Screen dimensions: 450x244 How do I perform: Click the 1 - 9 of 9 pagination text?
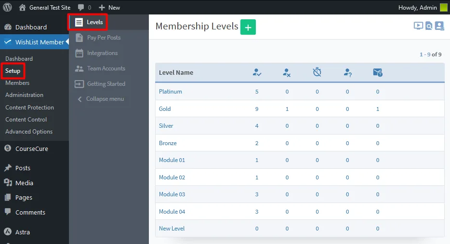tap(430, 54)
